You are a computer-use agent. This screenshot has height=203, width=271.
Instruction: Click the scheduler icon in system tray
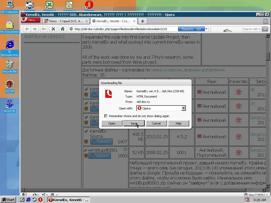(247, 200)
